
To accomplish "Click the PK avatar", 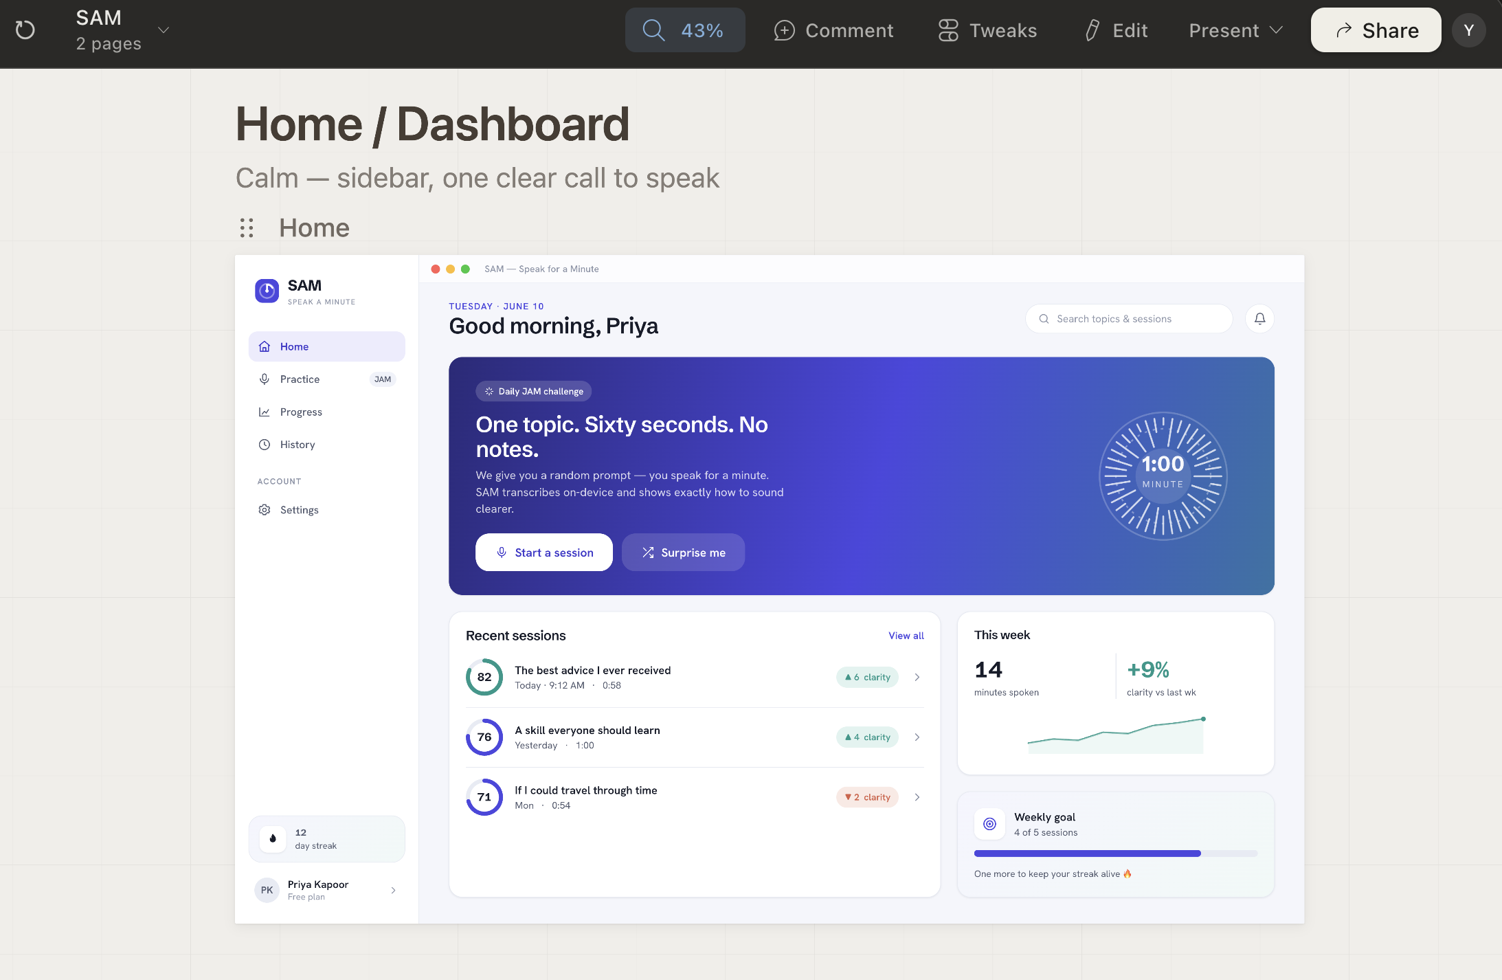I will (267, 890).
